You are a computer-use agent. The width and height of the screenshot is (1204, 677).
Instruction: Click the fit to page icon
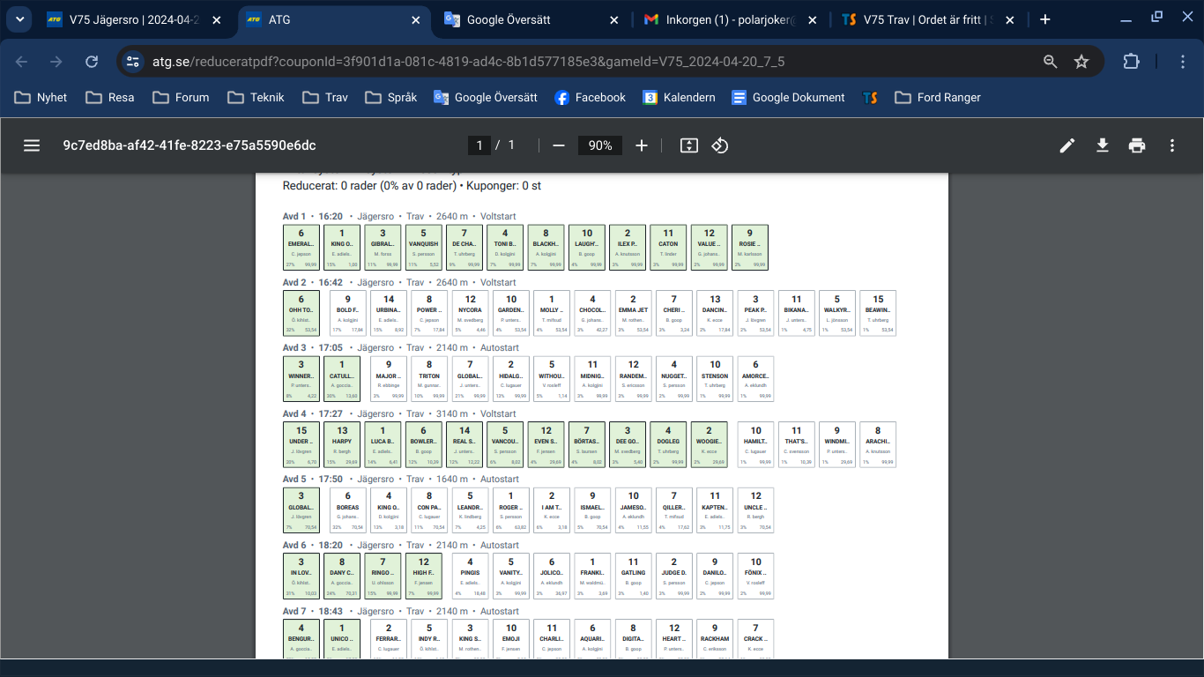click(689, 145)
